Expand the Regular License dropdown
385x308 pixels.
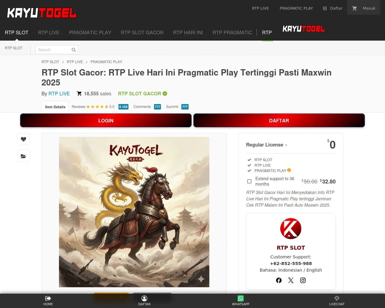tap(267, 145)
